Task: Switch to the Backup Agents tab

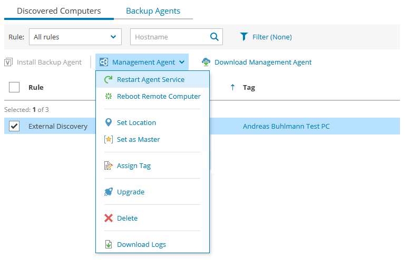Action: [x=153, y=11]
